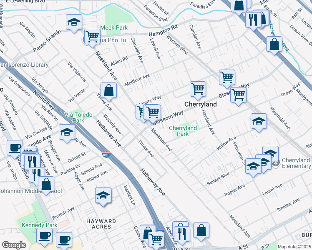Screen dimensions: 312x250
Task: Select the restaurant marker near Birch St
Action: (253, 20)
